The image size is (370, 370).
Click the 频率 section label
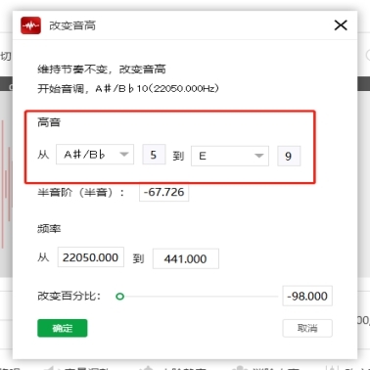pyautogui.click(x=49, y=229)
